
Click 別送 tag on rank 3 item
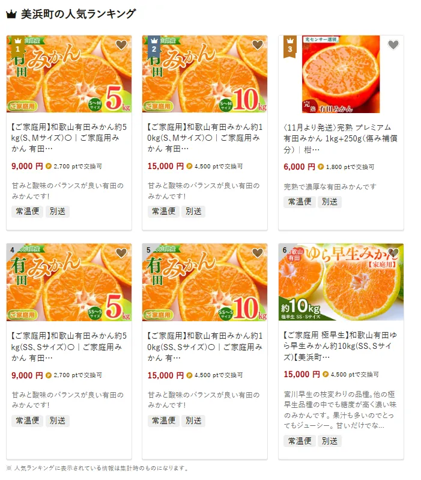pos(330,202)
